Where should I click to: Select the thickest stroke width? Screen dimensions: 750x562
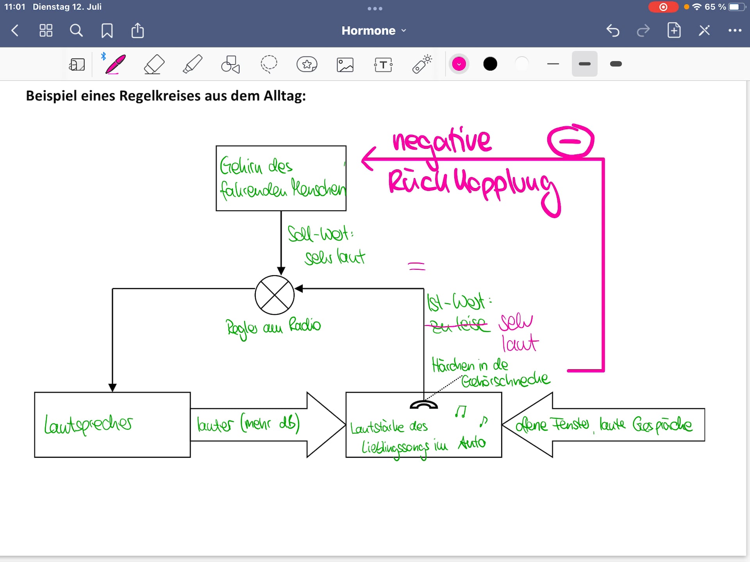[616, 64]
